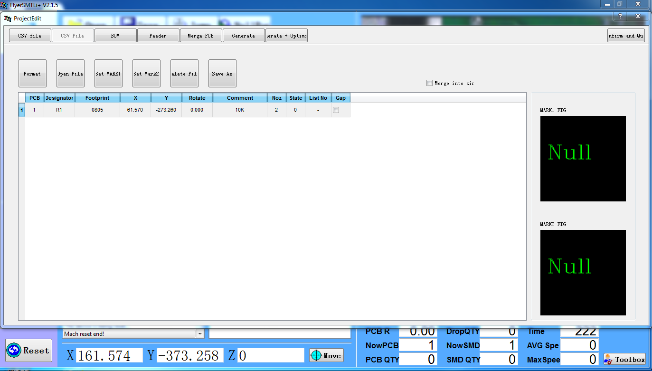This screenshot has height=371, width=652.
Task: Click the Save As button
Action: pos(222,74)
